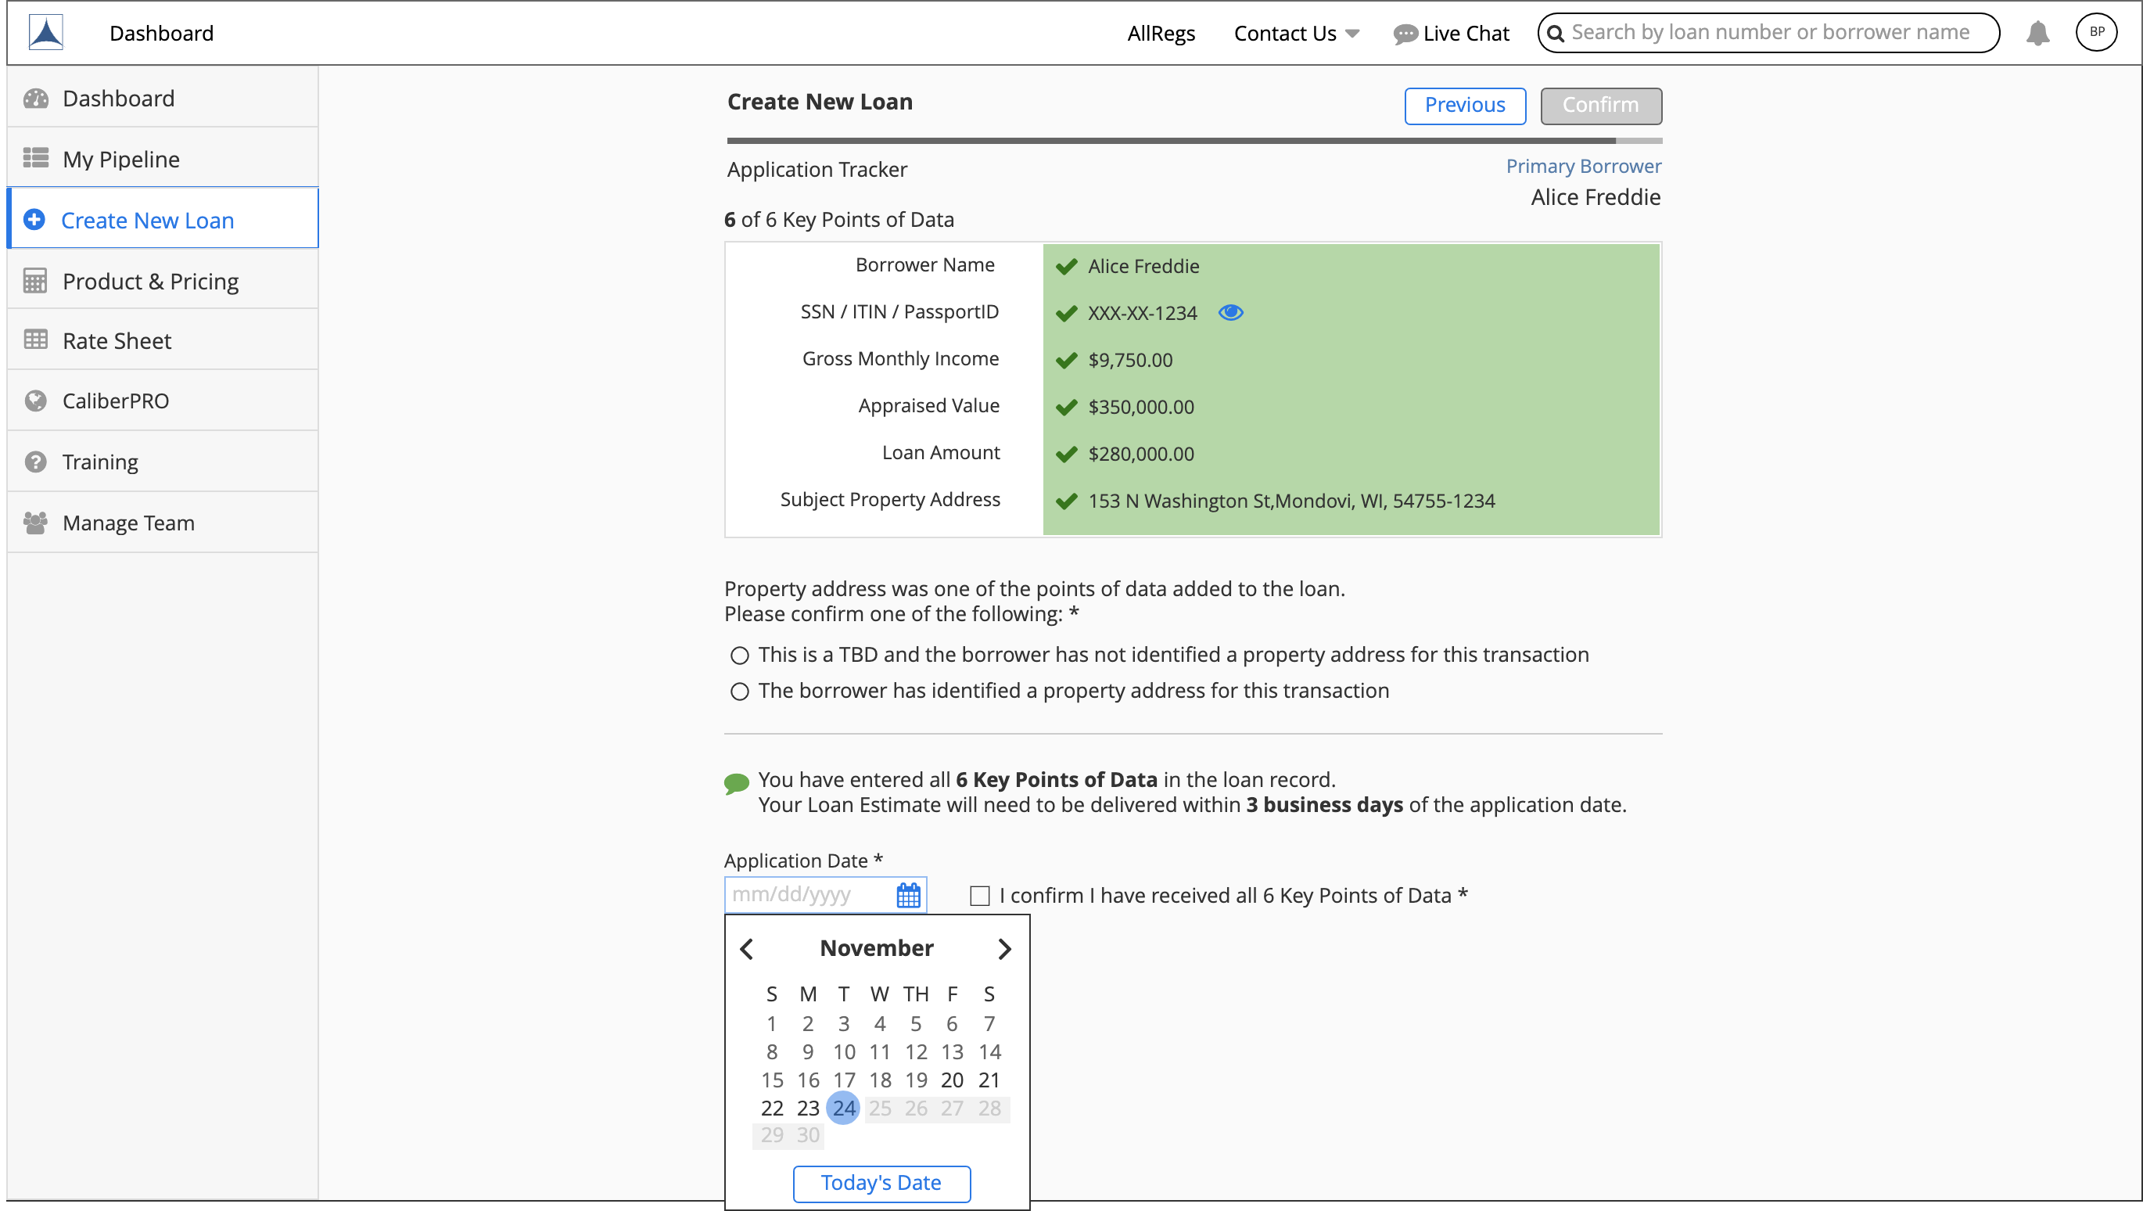Select the TBD property address option

pyautogui.click(x=740, y=656)
